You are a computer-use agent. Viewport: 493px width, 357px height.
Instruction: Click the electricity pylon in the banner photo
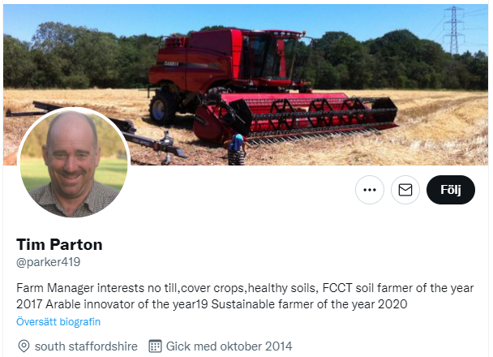[454, 29]
